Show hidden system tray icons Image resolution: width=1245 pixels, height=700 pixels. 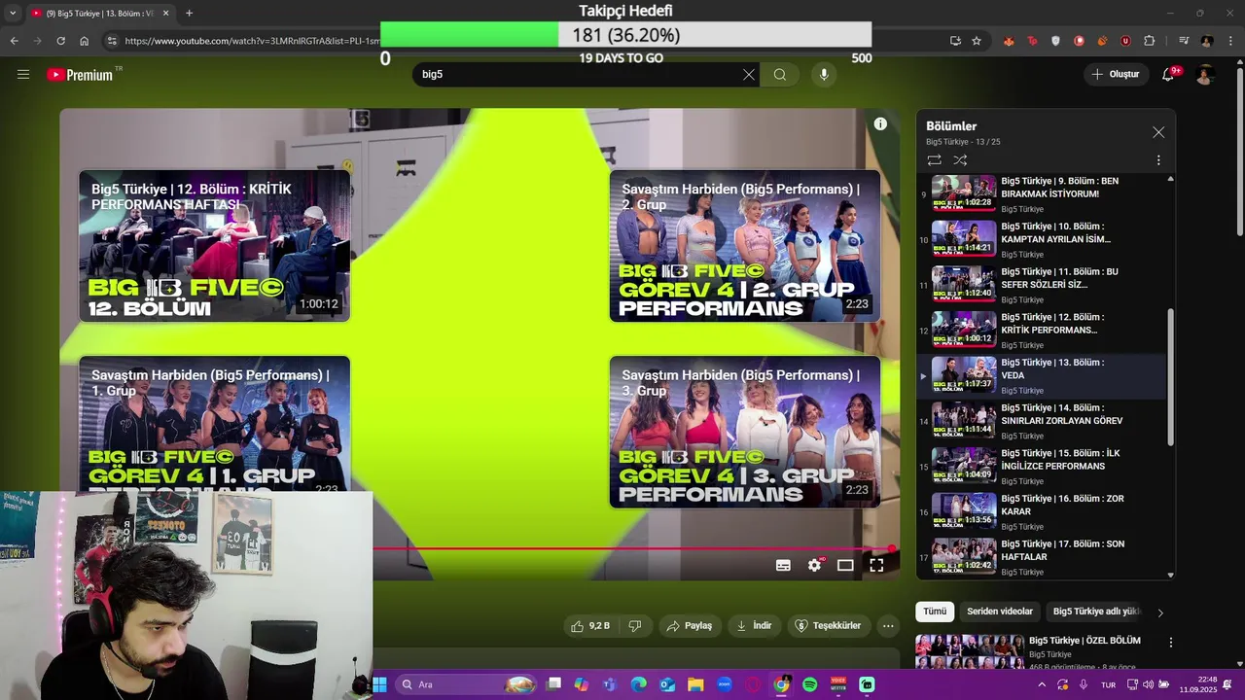tap(1042, 684)
